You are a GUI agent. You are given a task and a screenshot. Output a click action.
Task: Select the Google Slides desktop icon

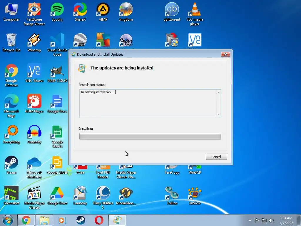pos(57,165)
